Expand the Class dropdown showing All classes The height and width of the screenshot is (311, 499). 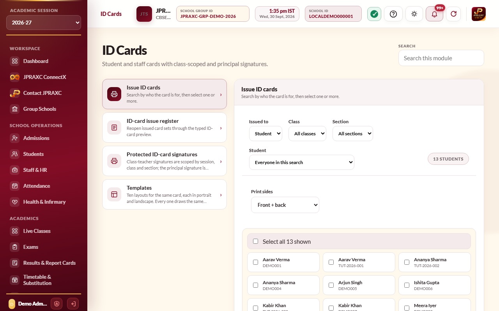point(307,134)
